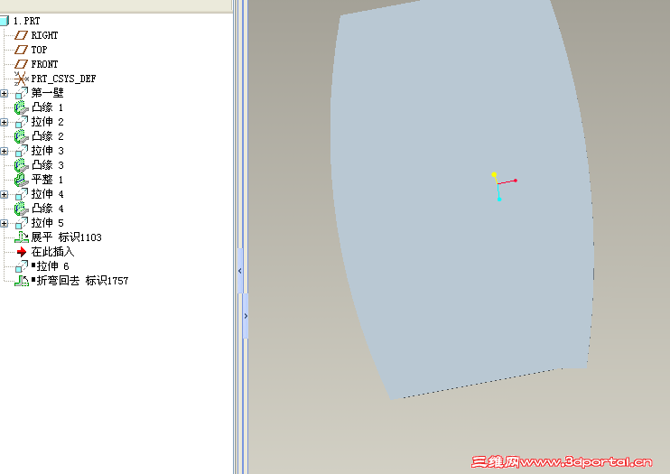Select the 拉伸 2 label
The image size is (670, 474).
click(47, 122)
